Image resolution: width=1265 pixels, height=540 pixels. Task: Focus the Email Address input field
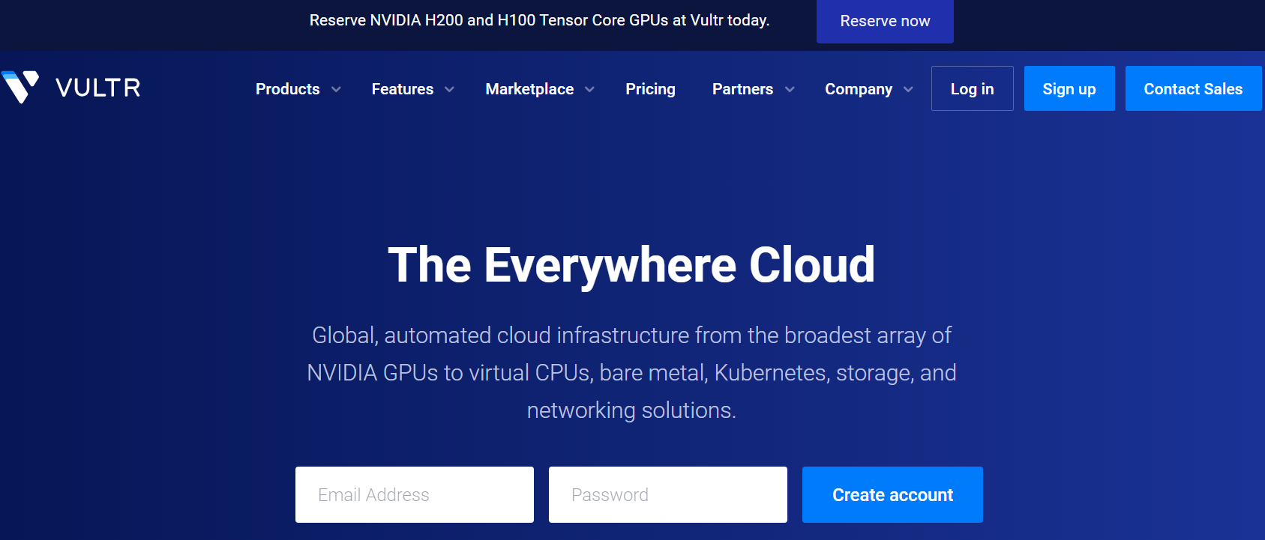(415, 494)
